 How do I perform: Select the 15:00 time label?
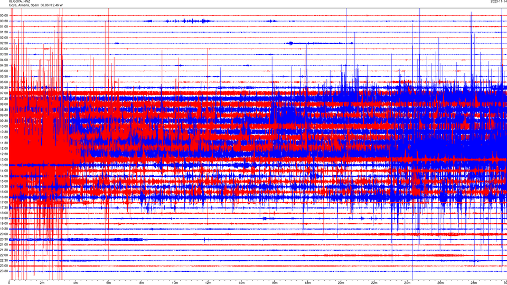pos(4,181)
